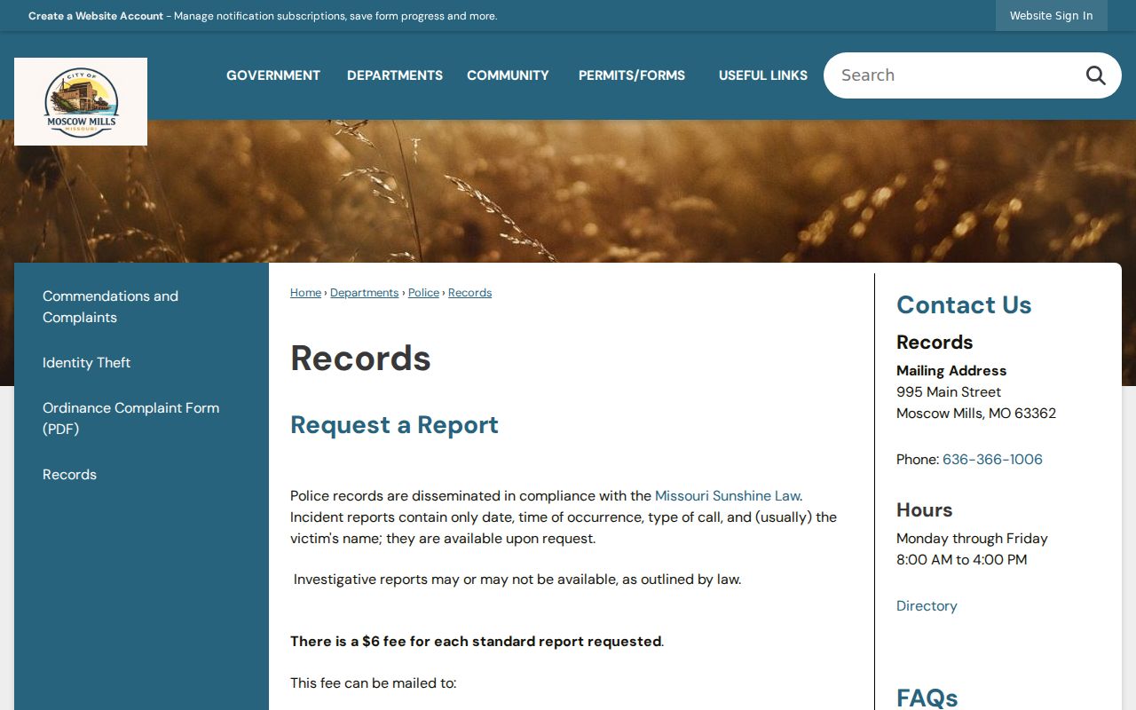Click the Contact Us heading
Screen dimensions: 1136x710
964,305
